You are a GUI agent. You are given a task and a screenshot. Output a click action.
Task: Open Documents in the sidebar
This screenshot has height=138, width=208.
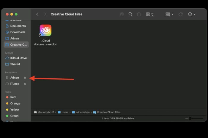(16, 26)
